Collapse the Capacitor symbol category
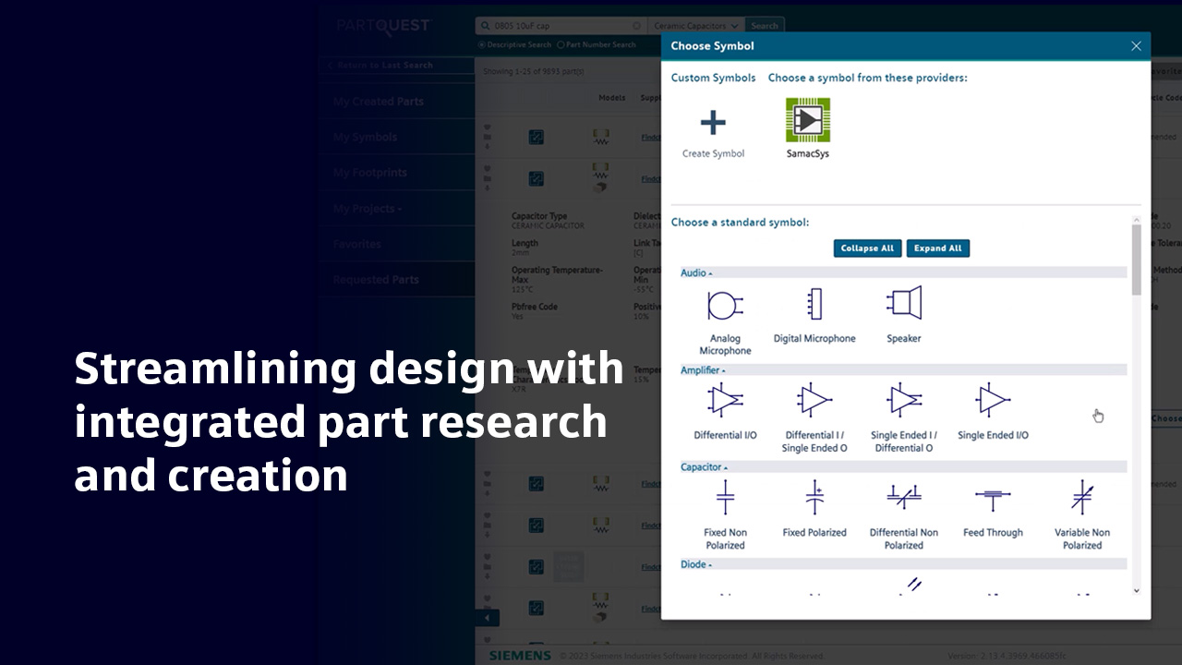1182x665 pixels. (x=705, y=467)
